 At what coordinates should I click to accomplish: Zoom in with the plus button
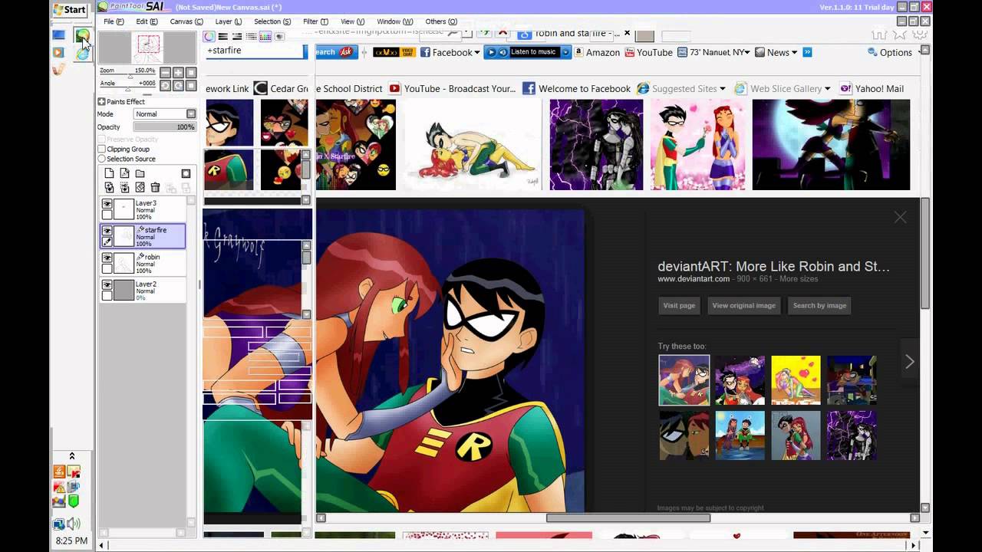(x=178, y=73)
